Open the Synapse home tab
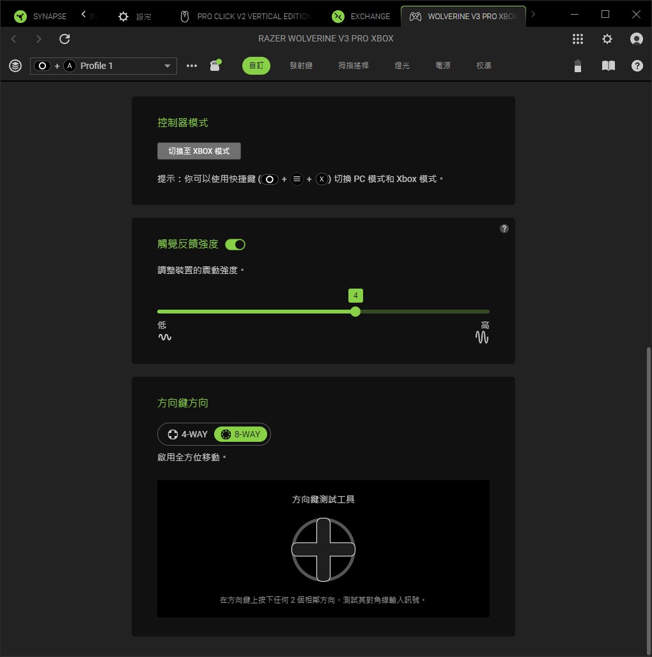Screen dimensions: 652x657 pos(40,17)
